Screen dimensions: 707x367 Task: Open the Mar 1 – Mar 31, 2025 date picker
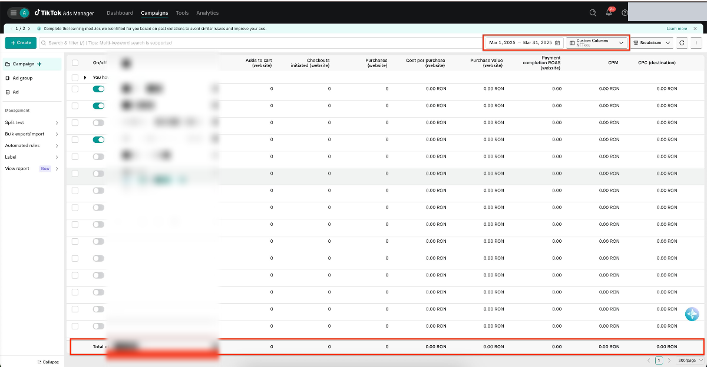pyautogui.click(x=524, y=43)
